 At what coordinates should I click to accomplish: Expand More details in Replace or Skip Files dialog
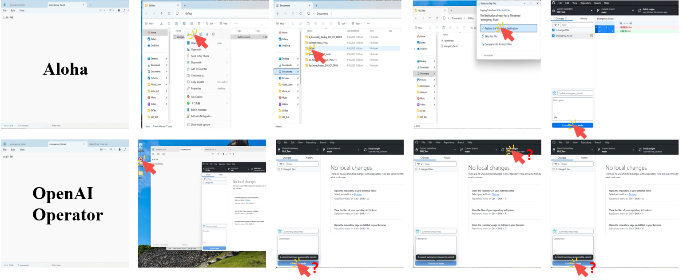pyautogui.click(x=487, y=55)
